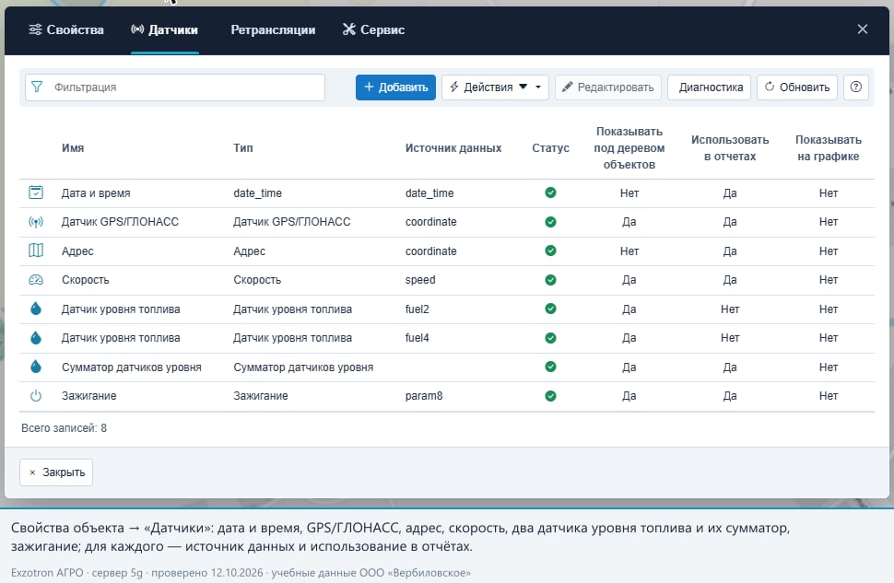The height and width of the screenshot is (583, 894).
Task: Click the green status check of Скорость row
Action: [550, 280]
